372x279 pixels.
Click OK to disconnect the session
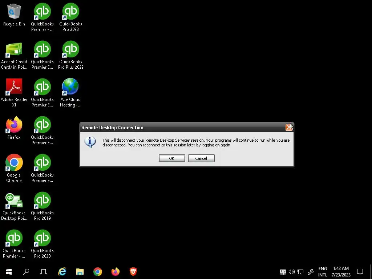(172, 158)
